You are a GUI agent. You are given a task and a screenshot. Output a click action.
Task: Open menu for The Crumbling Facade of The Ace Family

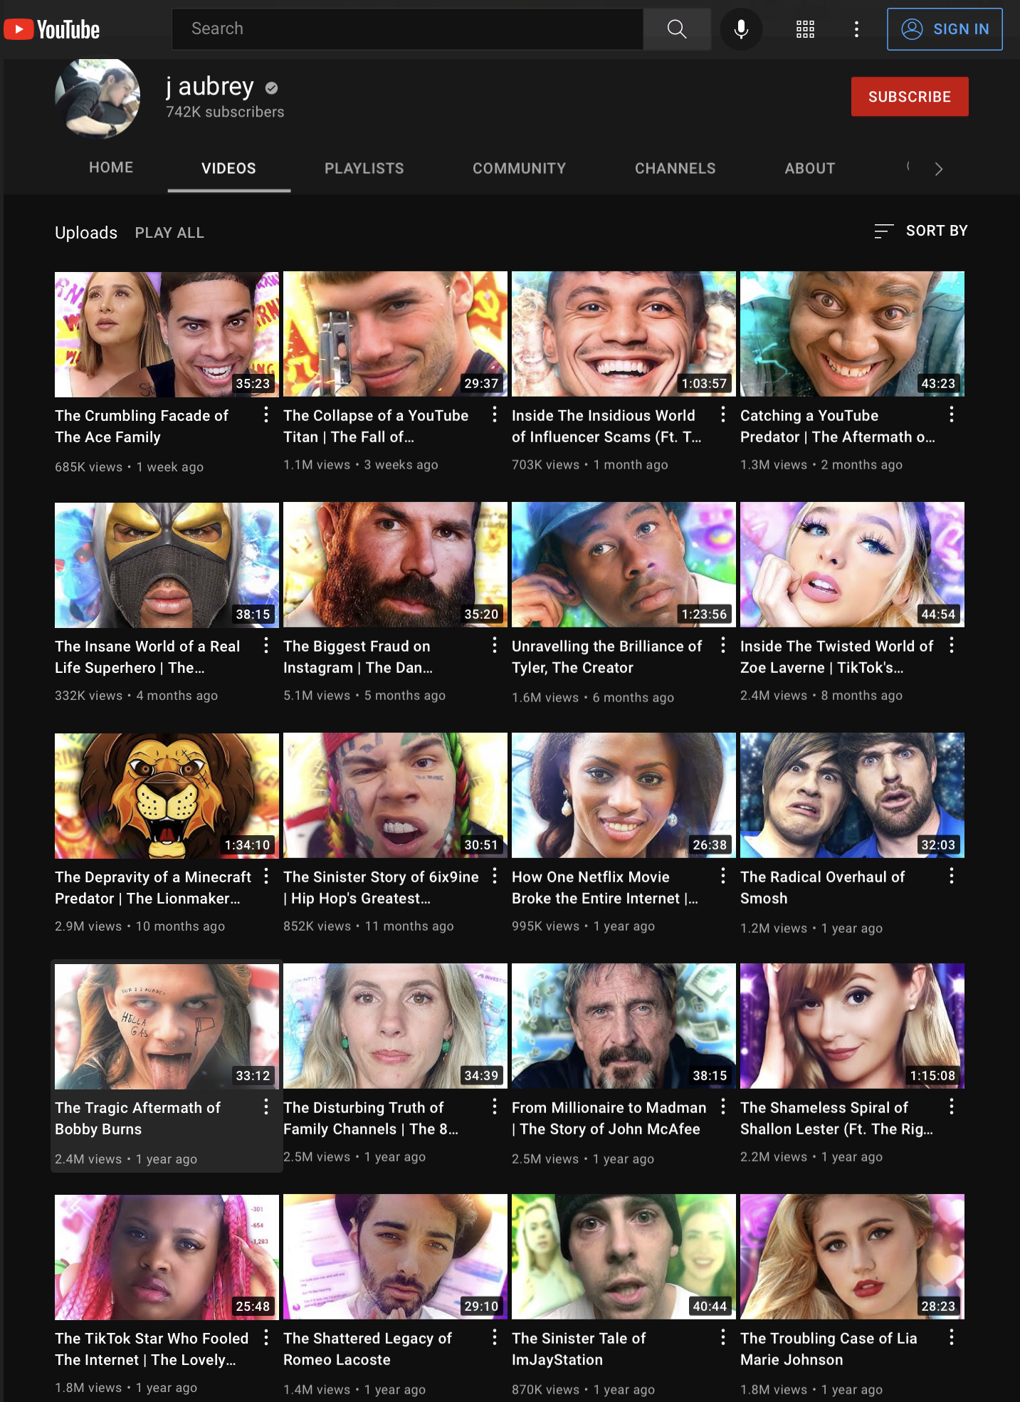266,414
